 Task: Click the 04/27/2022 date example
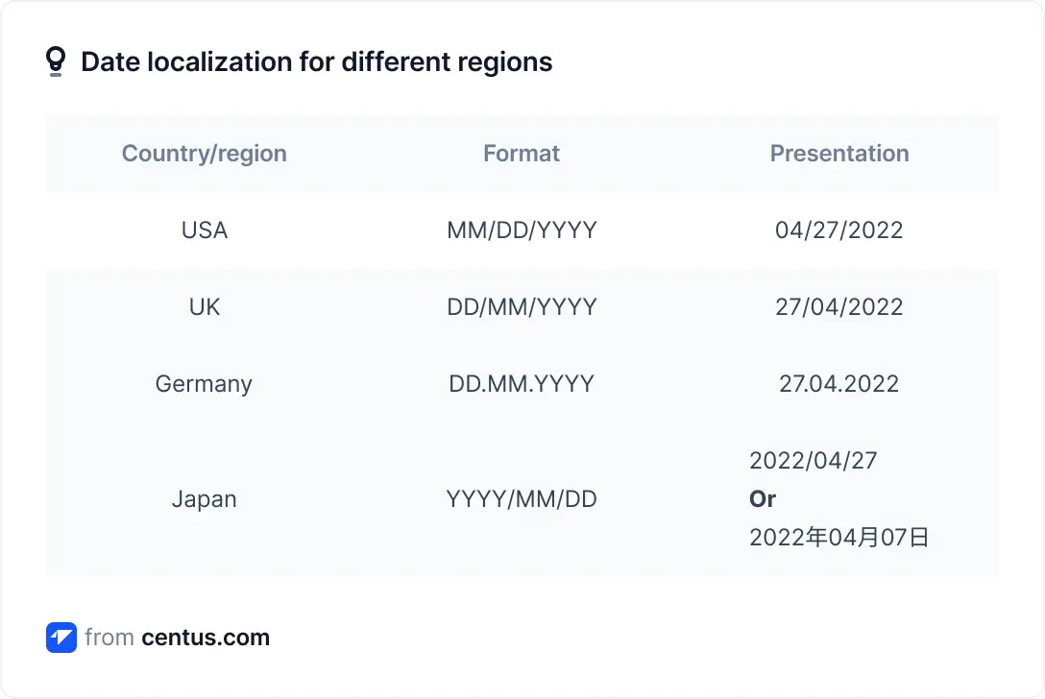click(x=839, y=230)
